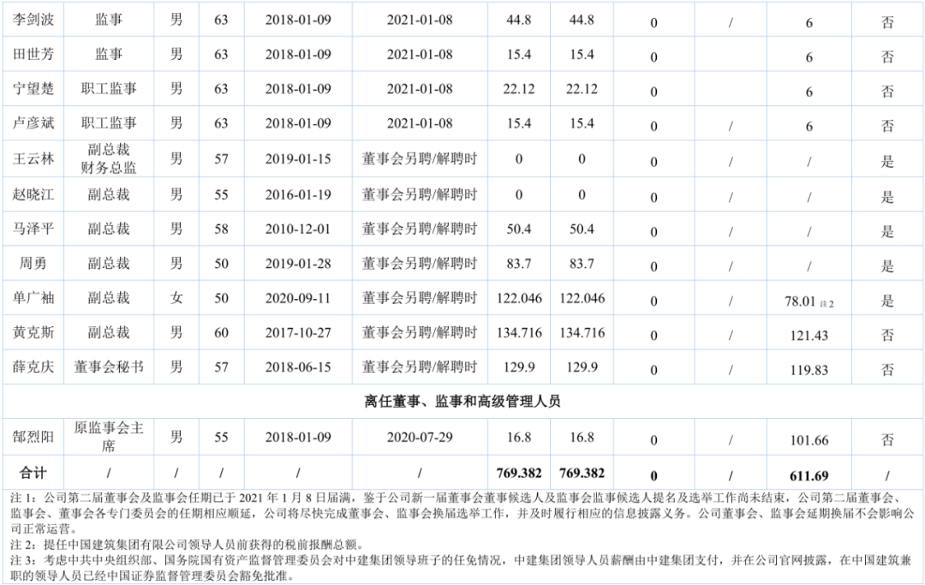The image size is (925, 585).
Task: Click the 注2 superscript next to 78.01
Action: [827, 304]
